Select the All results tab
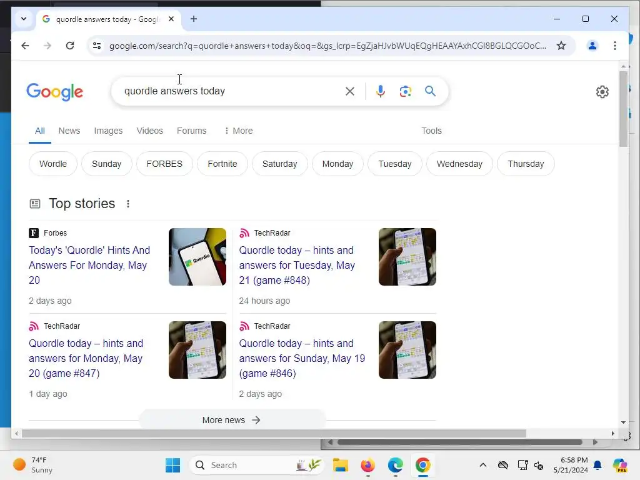640x480 pixels. (39, 131)
